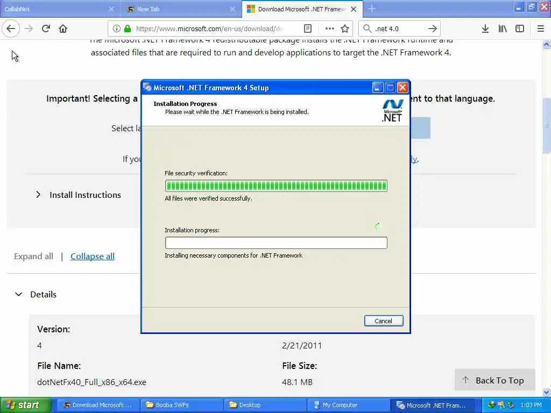Go to the browser Home page
This screenshot has width=551, height=413.
coord(63,29)
